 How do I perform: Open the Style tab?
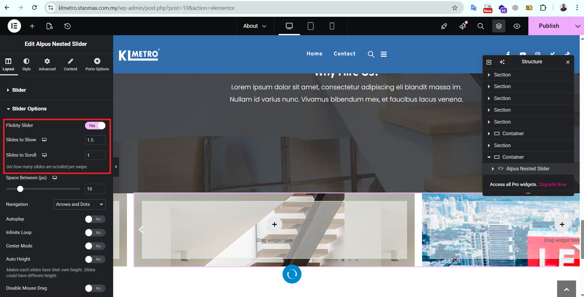click(26, 65)
